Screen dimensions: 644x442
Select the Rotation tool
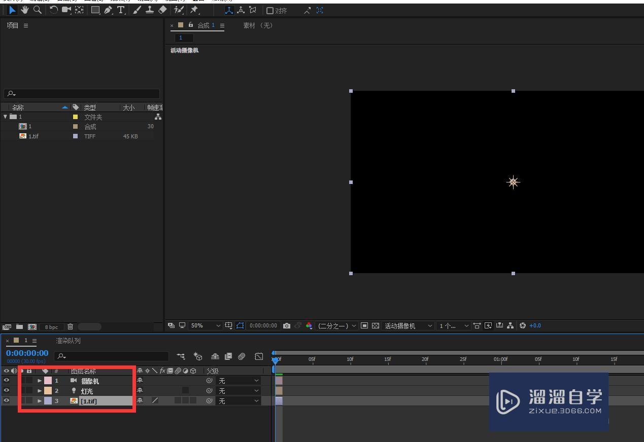54,10
